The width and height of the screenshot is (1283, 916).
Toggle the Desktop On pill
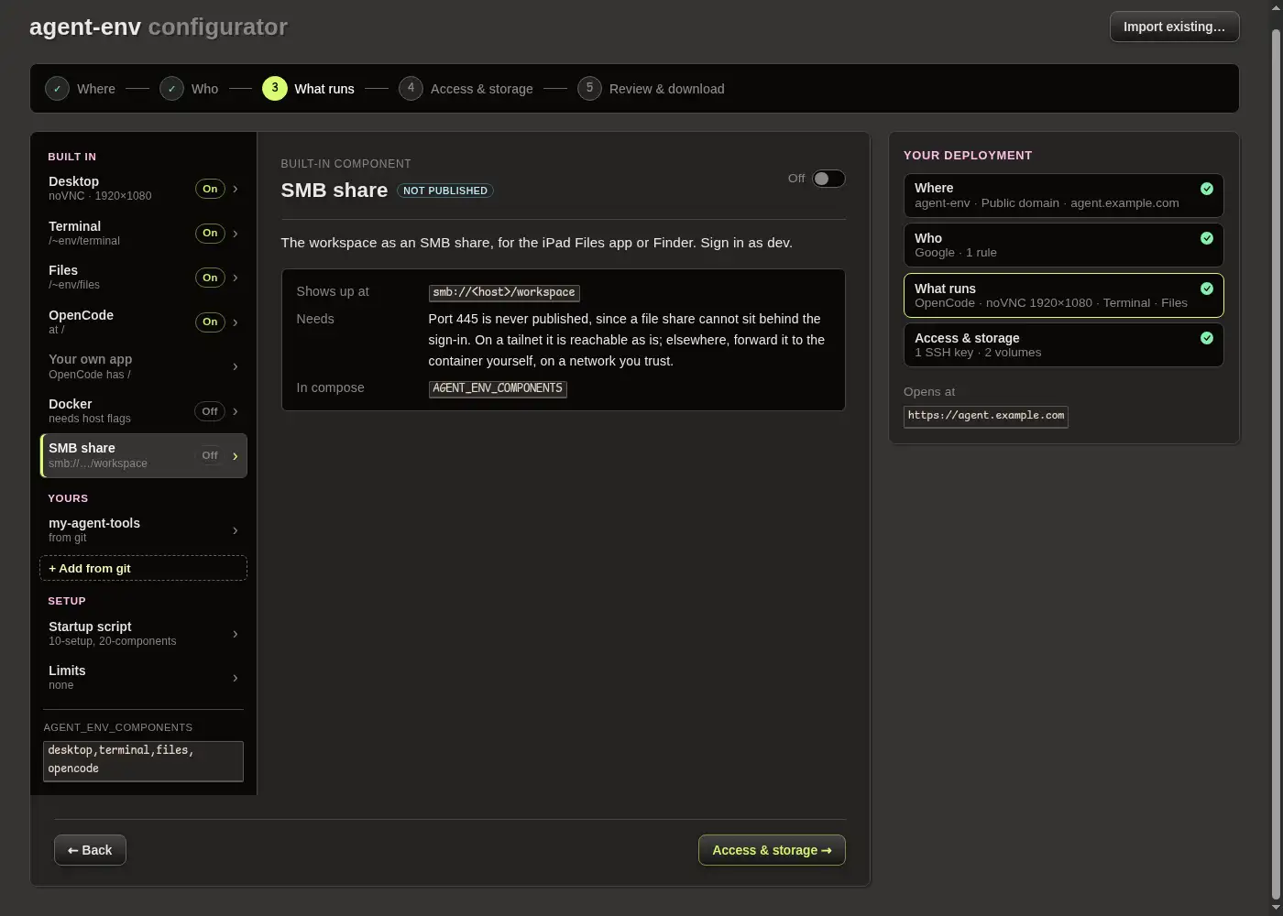click(210, 189)
